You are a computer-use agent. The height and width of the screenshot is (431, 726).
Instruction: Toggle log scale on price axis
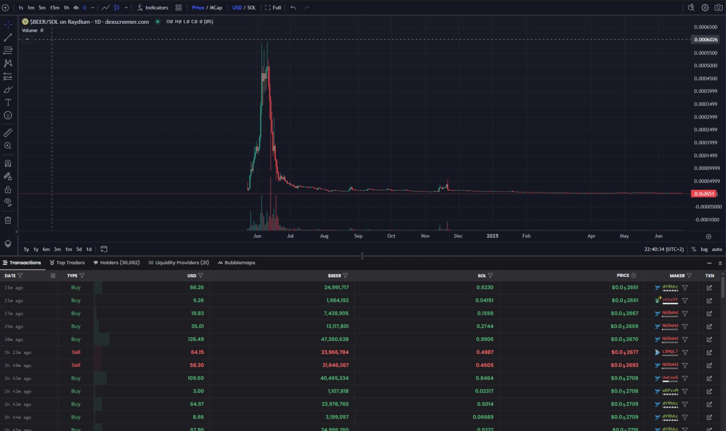704,249
